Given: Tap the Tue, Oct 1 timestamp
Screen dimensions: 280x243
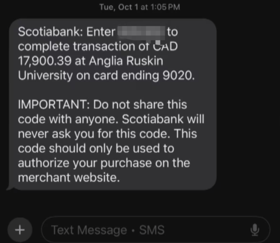Looking at the screenshot, I should (x=140, y=7).
